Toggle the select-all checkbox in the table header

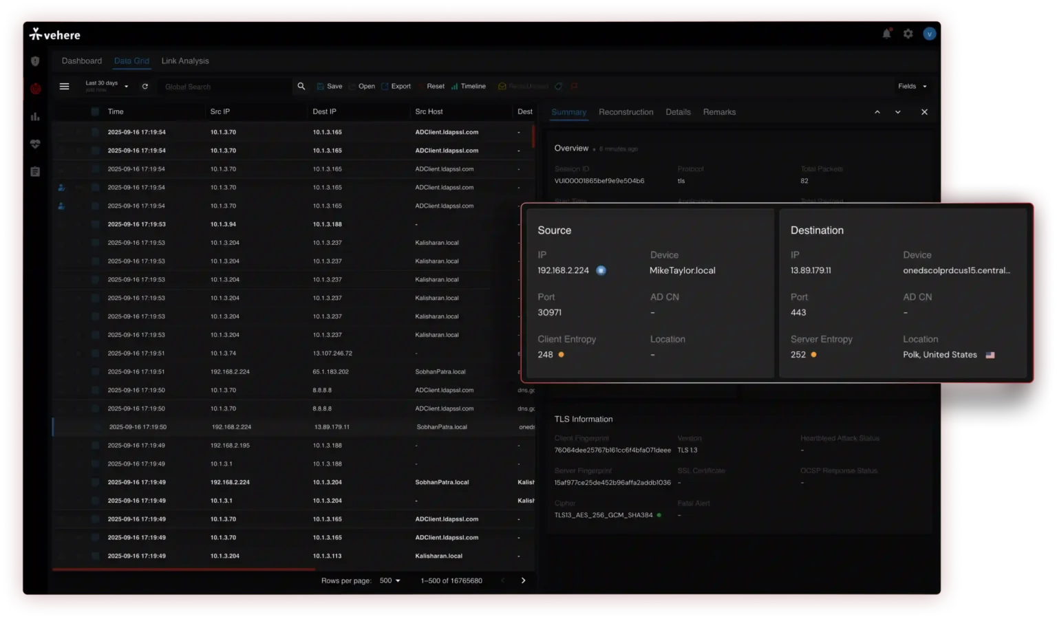(x=95, y=111)
